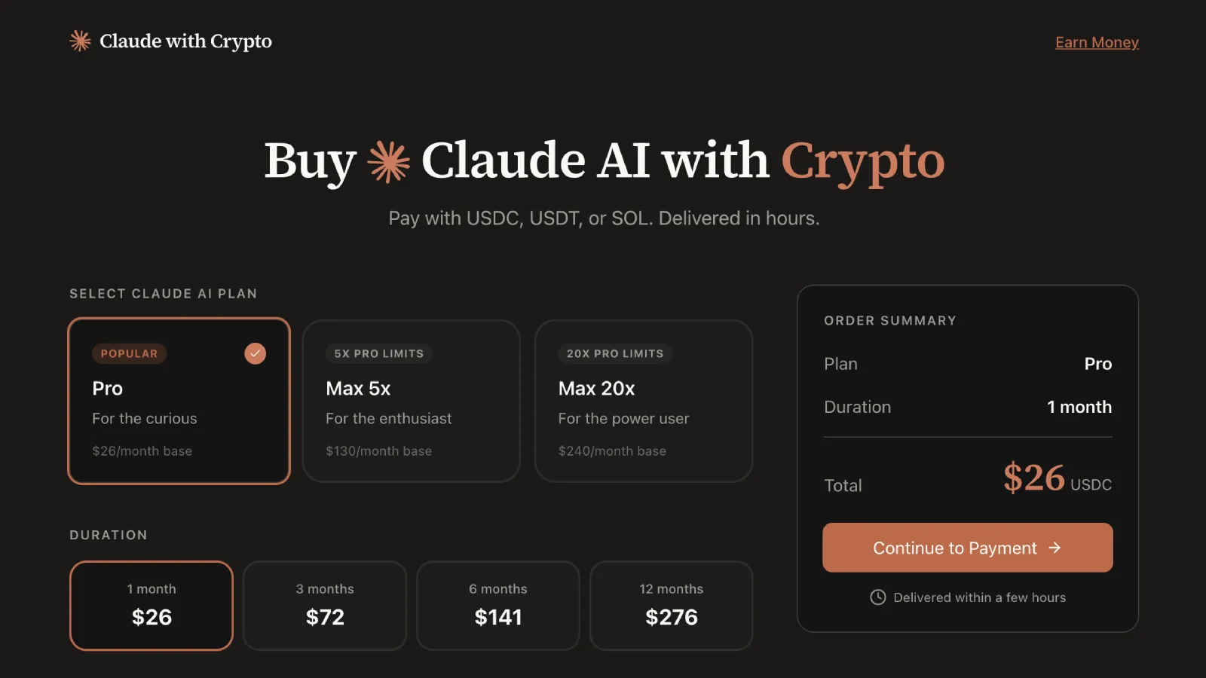The height and width of the screenshot is (678, 1206).
Task: Switch to the 12 months option
Action: coord(671,605)
